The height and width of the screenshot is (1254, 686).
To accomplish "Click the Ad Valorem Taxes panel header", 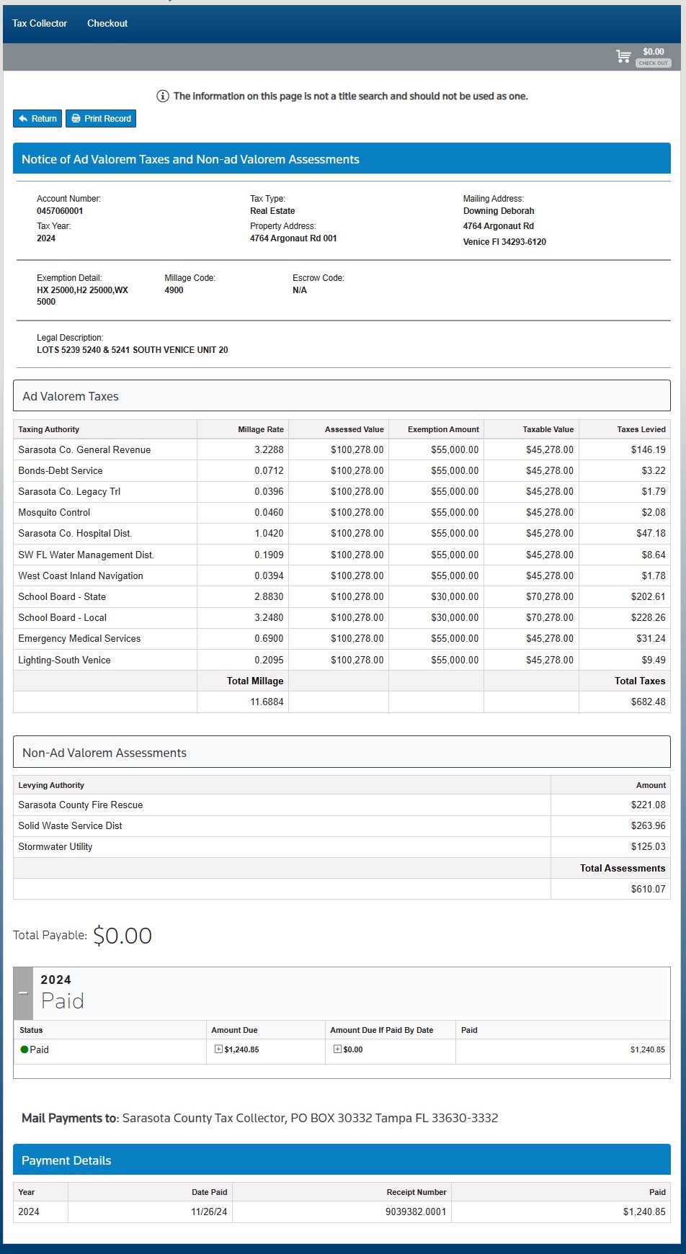I will pos(342,396).
